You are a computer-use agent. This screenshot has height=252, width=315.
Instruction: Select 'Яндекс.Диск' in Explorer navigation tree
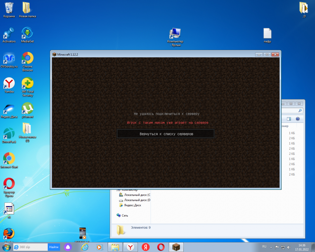[130, 205]
